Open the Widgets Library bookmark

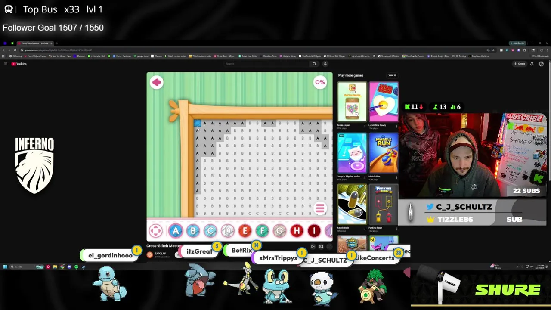coord(288,56)
